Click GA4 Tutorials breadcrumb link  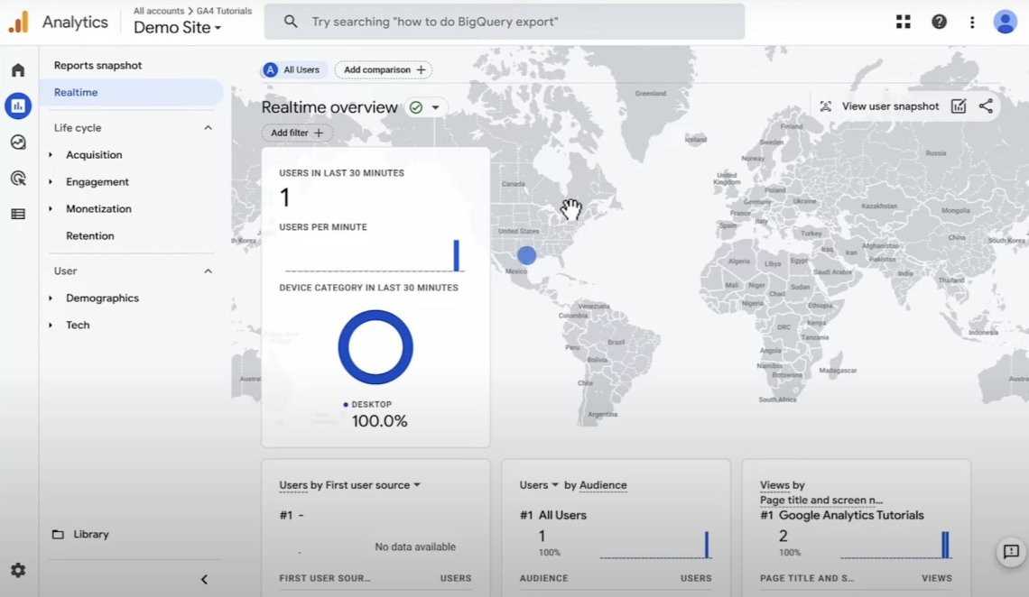coord(224,11)
